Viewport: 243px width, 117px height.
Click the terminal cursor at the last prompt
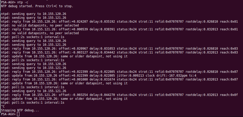18,114
